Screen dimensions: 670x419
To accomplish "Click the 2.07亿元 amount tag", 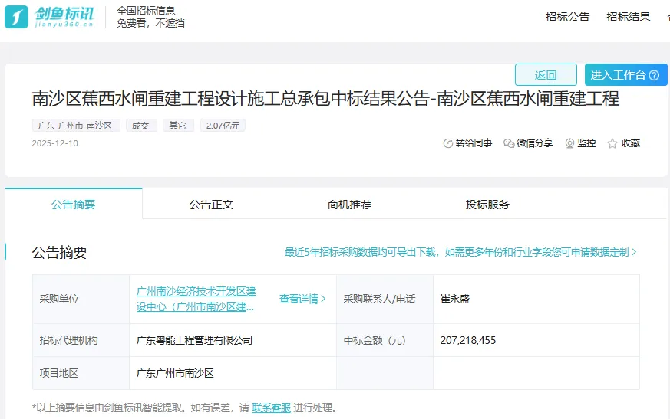I will [x=223, y=126].
